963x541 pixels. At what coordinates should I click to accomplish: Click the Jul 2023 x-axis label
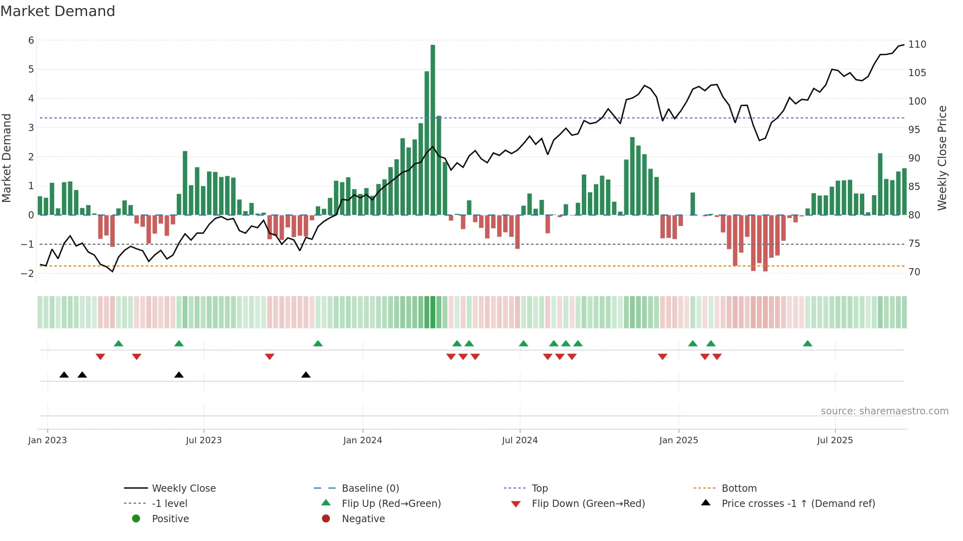click(x=204, y=440)
